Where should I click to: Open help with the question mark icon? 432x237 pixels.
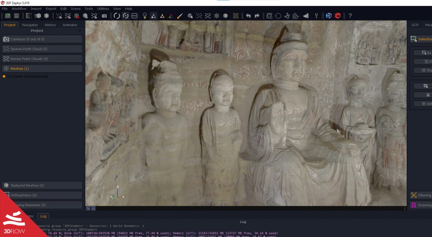[350, 16]
